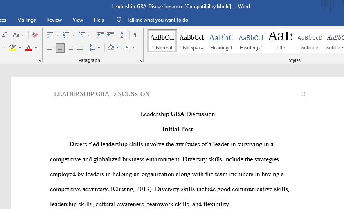Viewport: 344px width, 209px height.
Task: Expand the numbering library dropdown arrow
Action: pos(74,35)
